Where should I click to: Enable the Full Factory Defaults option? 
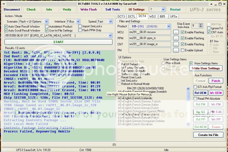[x=120, y=71]
